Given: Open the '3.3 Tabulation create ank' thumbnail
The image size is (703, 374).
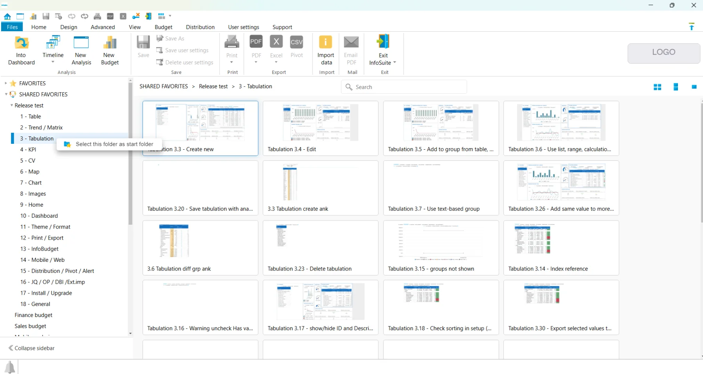Looking at the screenshot, I should [320, 188].
